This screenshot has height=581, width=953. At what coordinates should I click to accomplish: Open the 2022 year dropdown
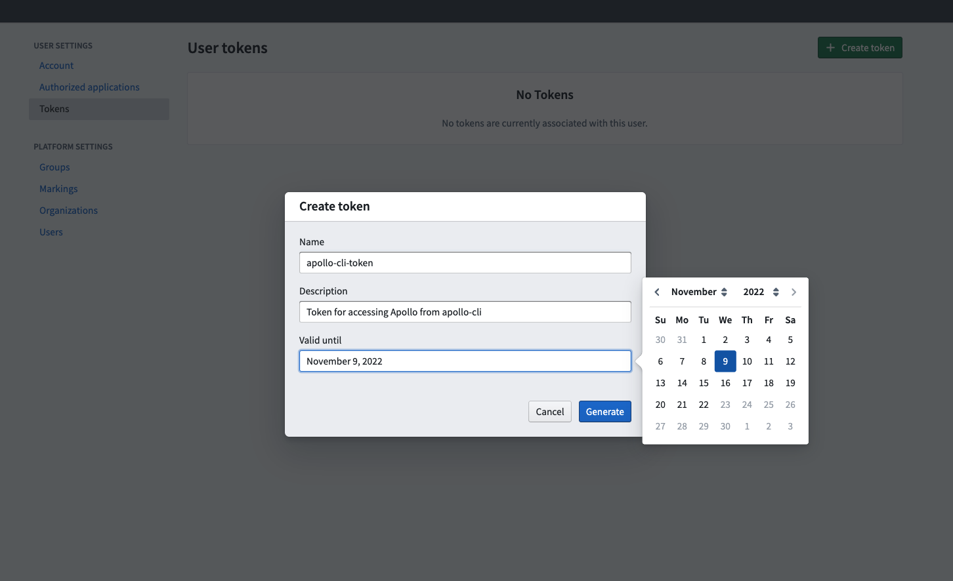[x=761, y=292]
